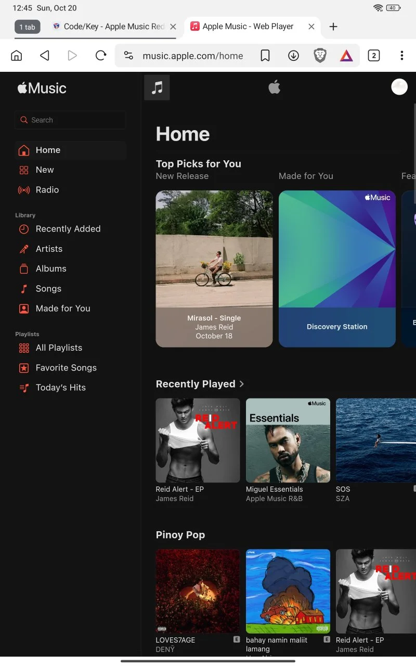Click the address bar URL music.apple.com/home
This screenshot has width=416, height=666.
click(x=193, y=56)
